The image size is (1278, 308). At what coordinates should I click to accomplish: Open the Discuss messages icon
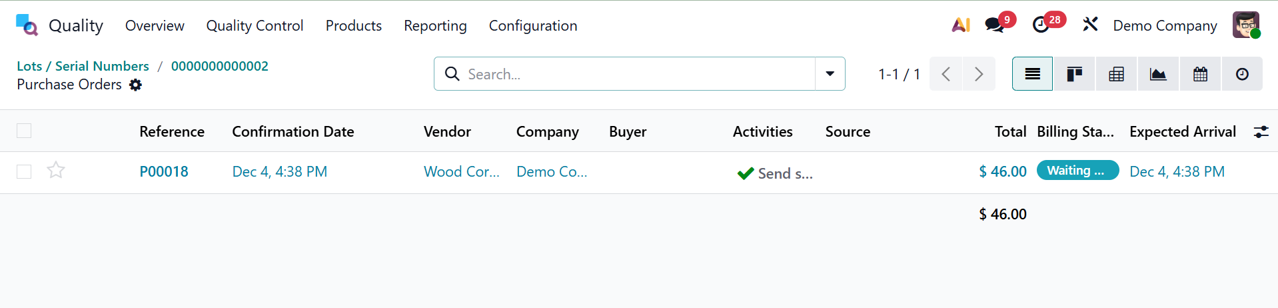click(x=995, y=25)
